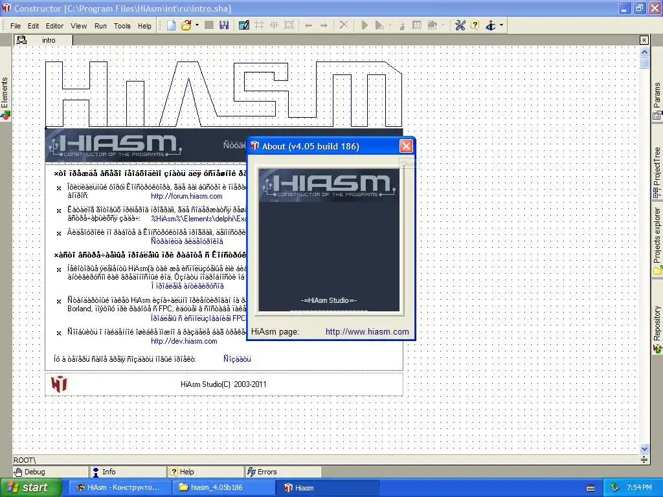The height and width of the screenshot is (497, 663).
Task: Click the canvas vertical scrollbar up arrow
Action: coord(644,52)
